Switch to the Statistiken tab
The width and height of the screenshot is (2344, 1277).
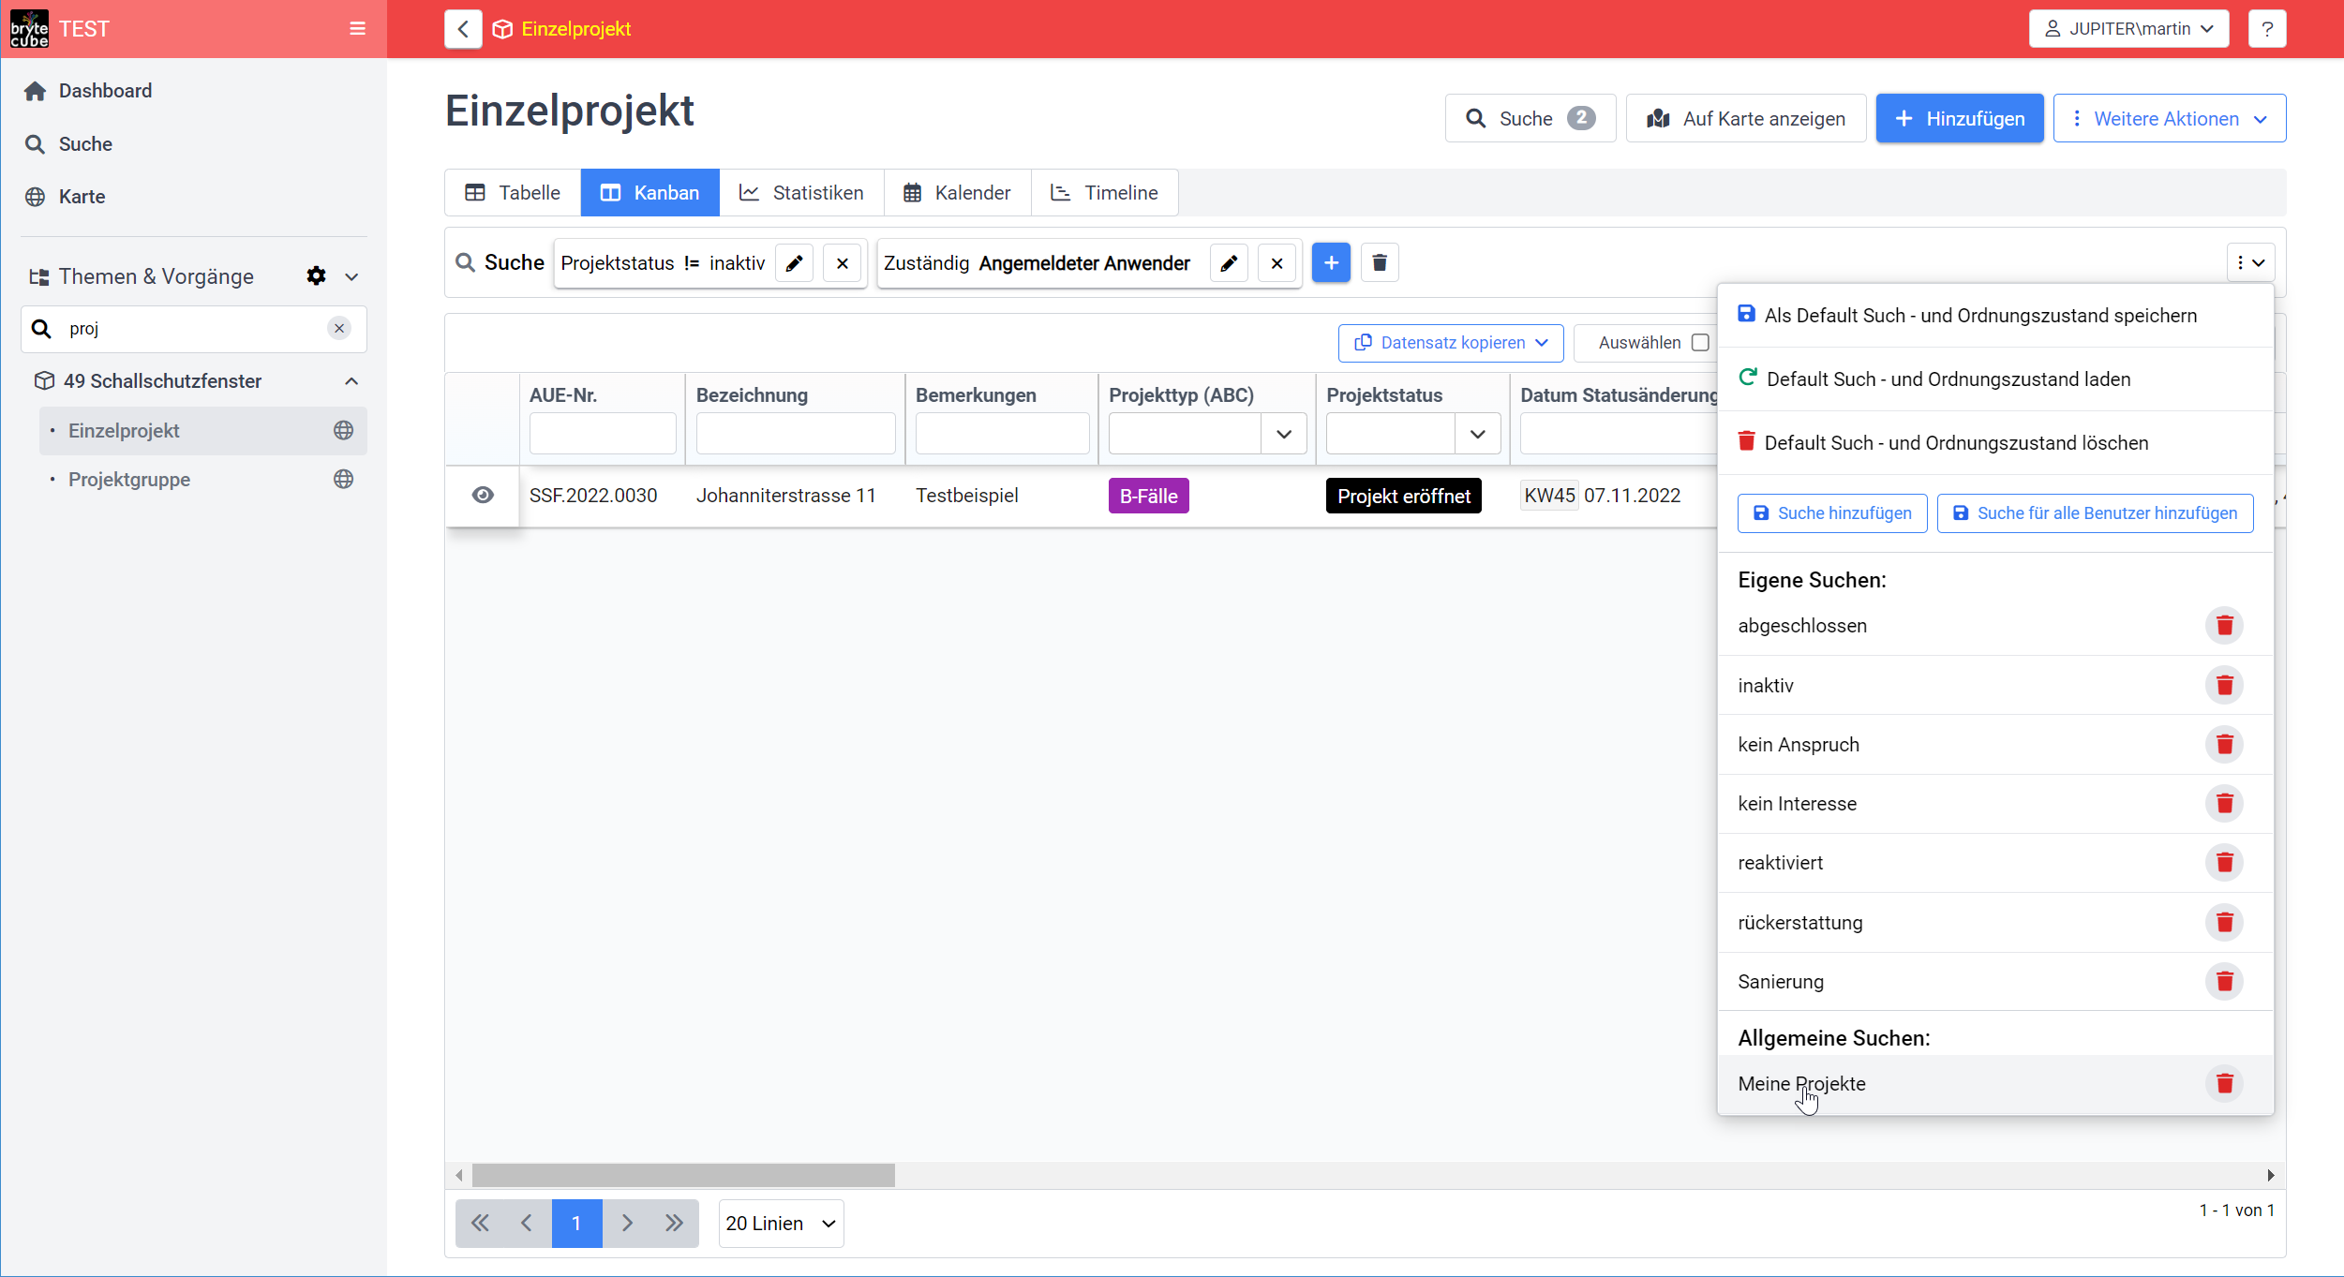(x=801, y=193)
